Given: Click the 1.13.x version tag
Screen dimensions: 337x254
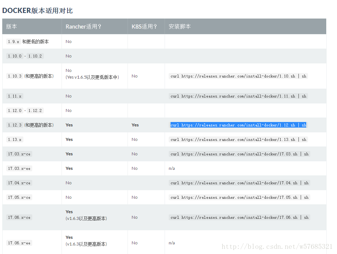Looking at the screenshot, I should (14, 139).
